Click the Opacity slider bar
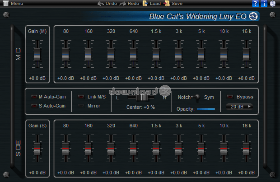Image resolution: width=280 pixels, height=182 pixels. point(206,109)
